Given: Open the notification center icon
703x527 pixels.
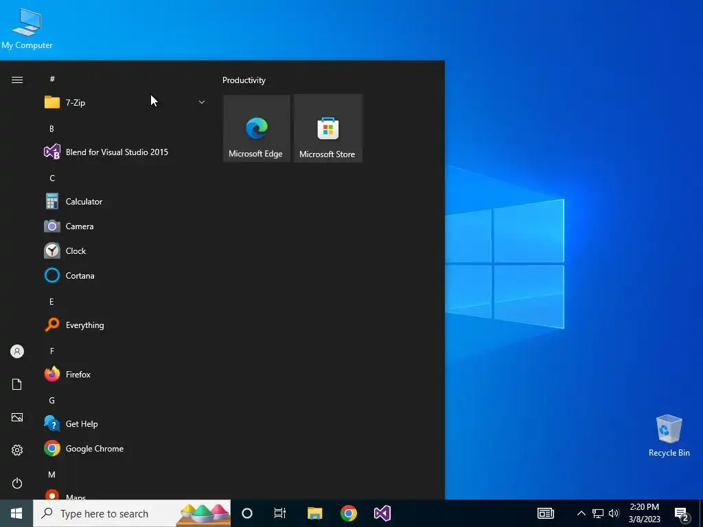Looking at the screenshot, I should pos(682,513).
